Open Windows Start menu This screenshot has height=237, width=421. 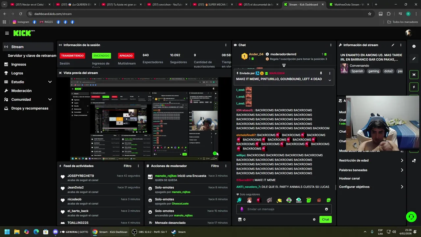[x=7, y=232]
